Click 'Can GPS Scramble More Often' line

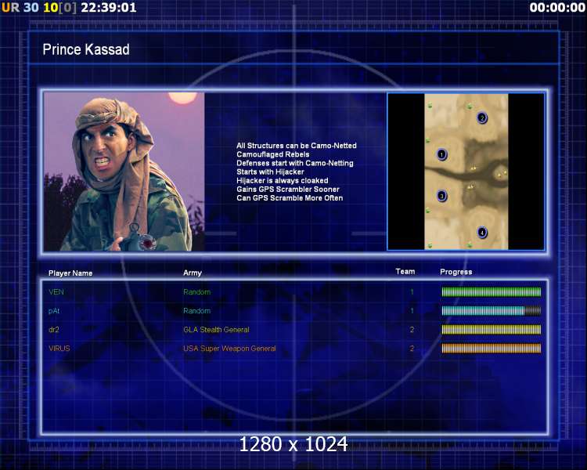click(x=290, y=198)
